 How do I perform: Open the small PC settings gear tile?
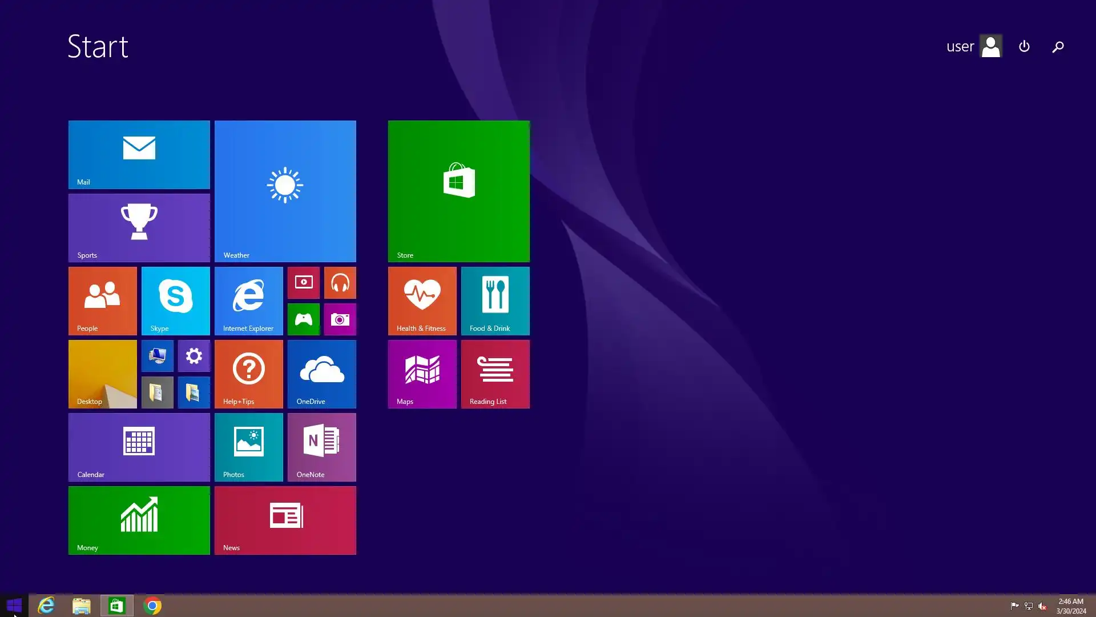point(194,356)
